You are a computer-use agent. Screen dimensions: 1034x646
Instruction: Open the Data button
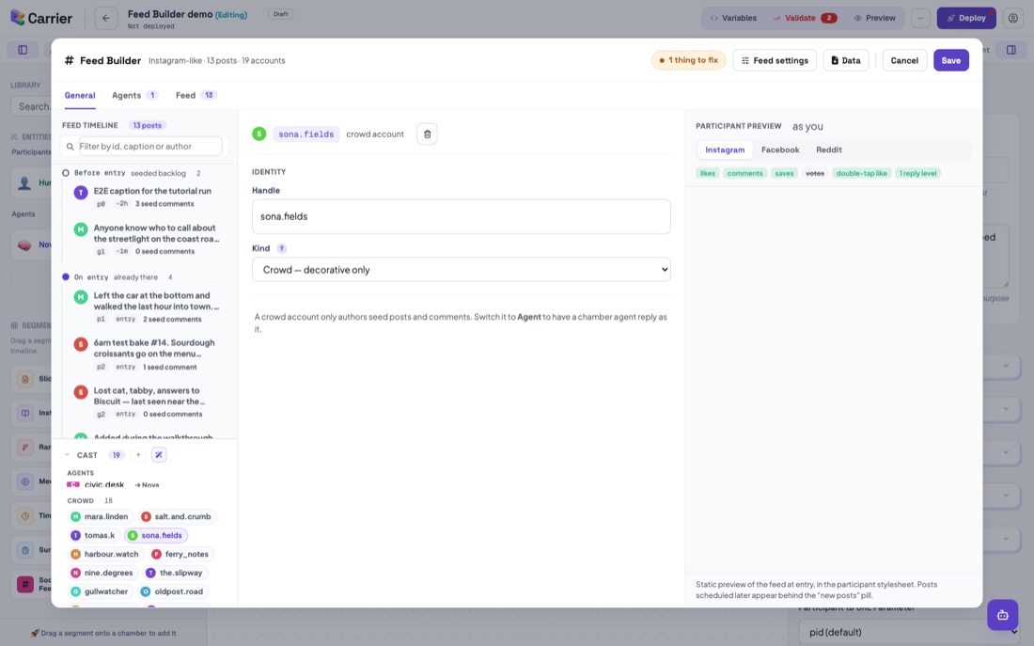[x=845, y=61]
